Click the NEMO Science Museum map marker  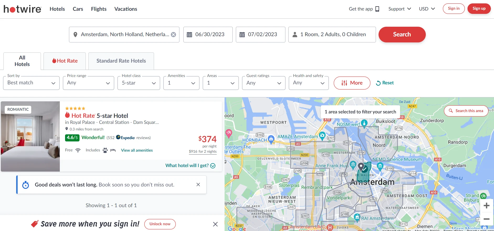pos(380,166)
